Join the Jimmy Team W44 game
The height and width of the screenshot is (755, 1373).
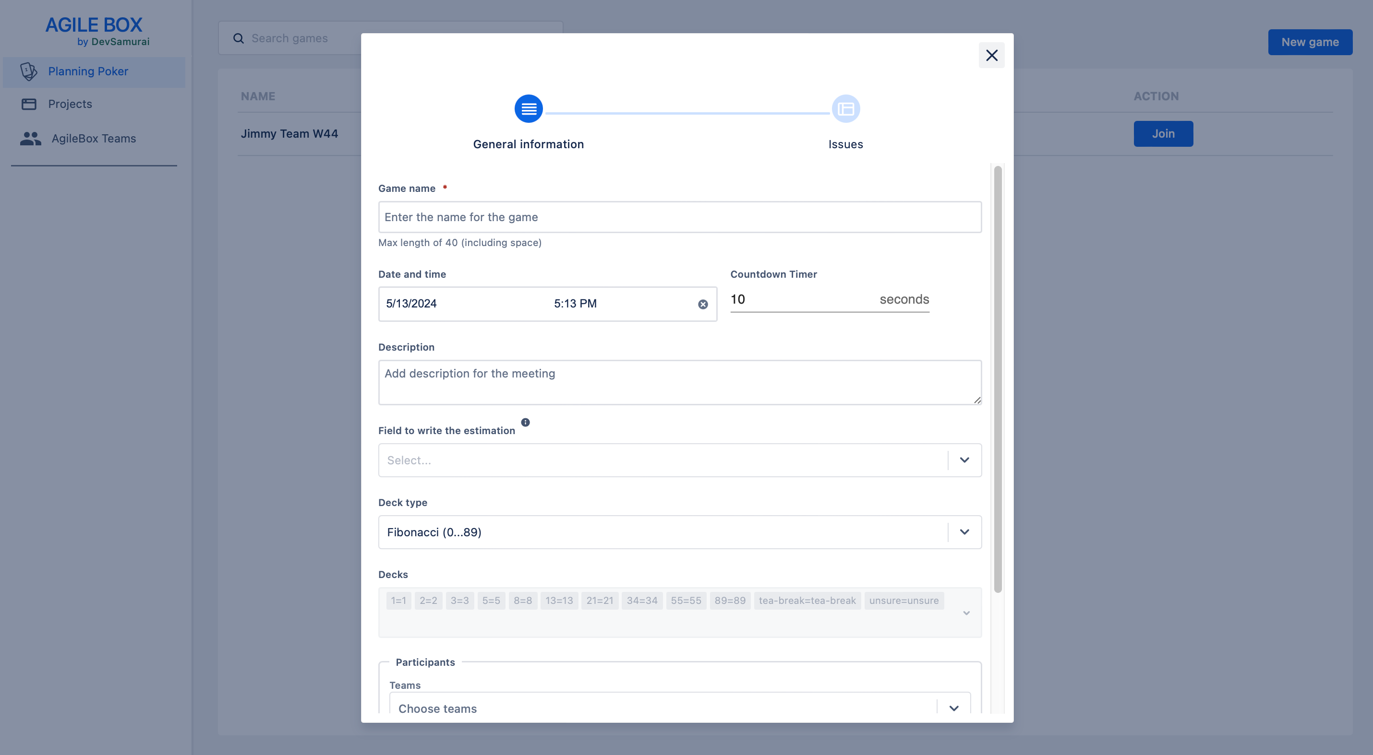click(1162, 134)
